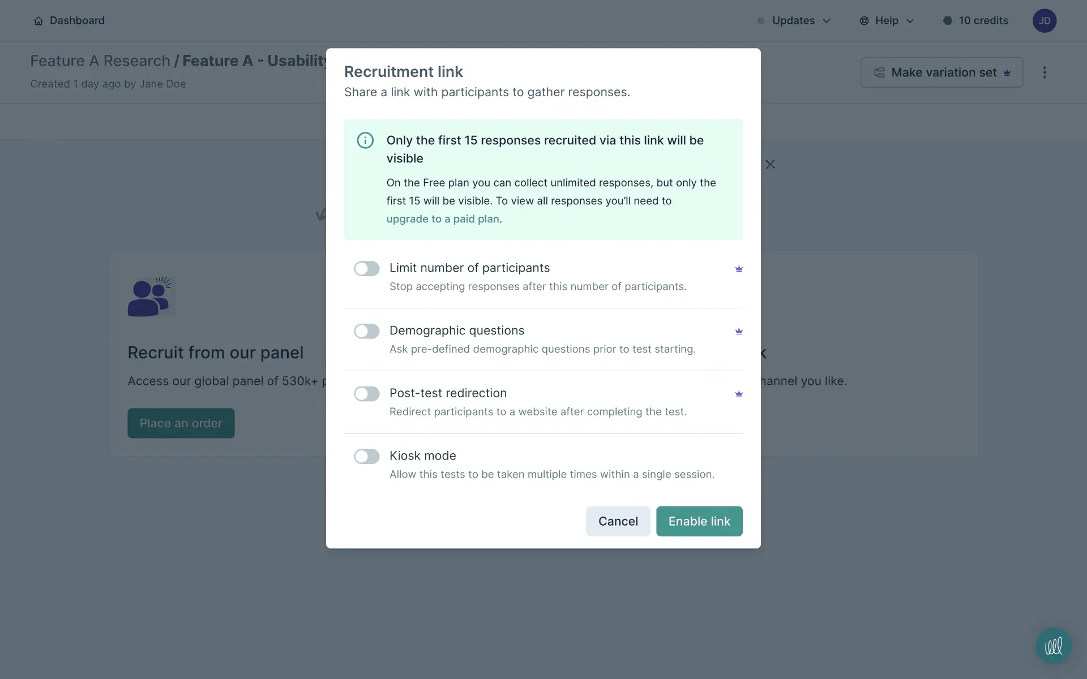Viewport: 1087px width, 679px height.
Task: Open the chat widget in the corner
Action: coord(1053,646)
